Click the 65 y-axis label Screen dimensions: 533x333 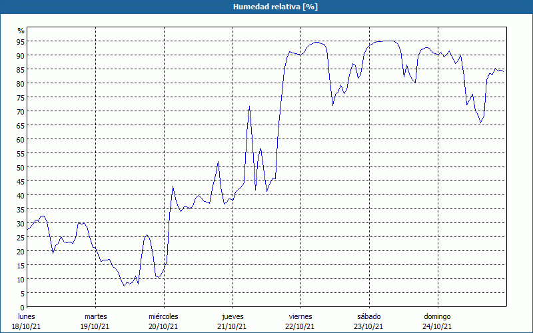point(21,125)
